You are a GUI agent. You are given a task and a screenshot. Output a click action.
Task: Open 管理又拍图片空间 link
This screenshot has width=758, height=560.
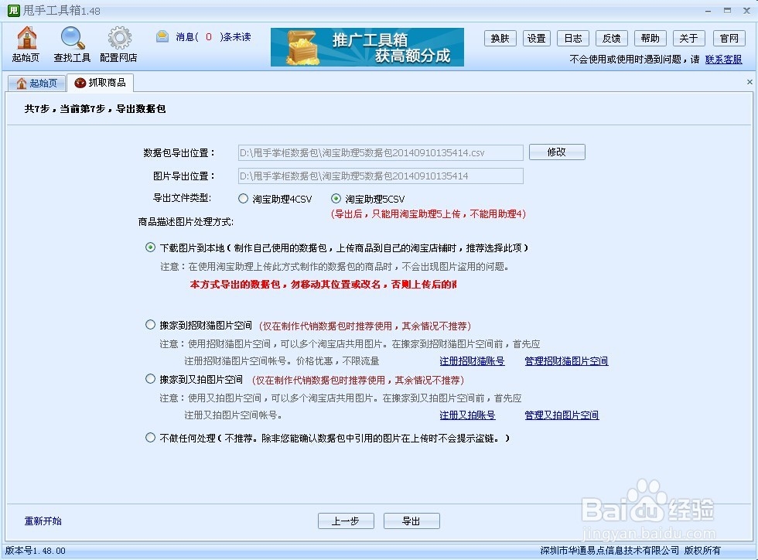coord(562,415)
